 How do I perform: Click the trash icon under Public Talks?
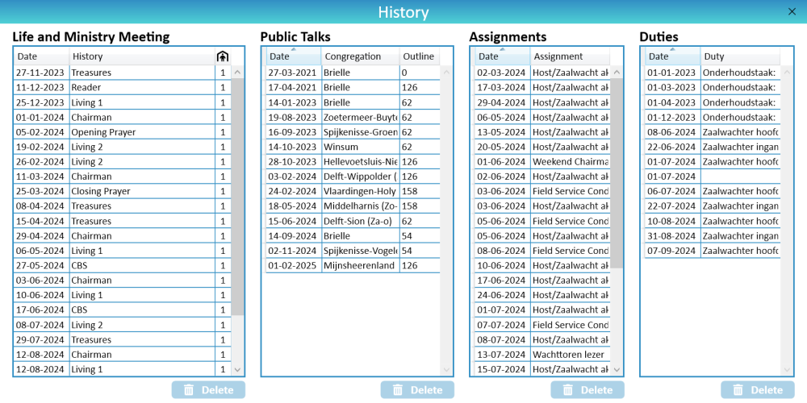(399, 390)
